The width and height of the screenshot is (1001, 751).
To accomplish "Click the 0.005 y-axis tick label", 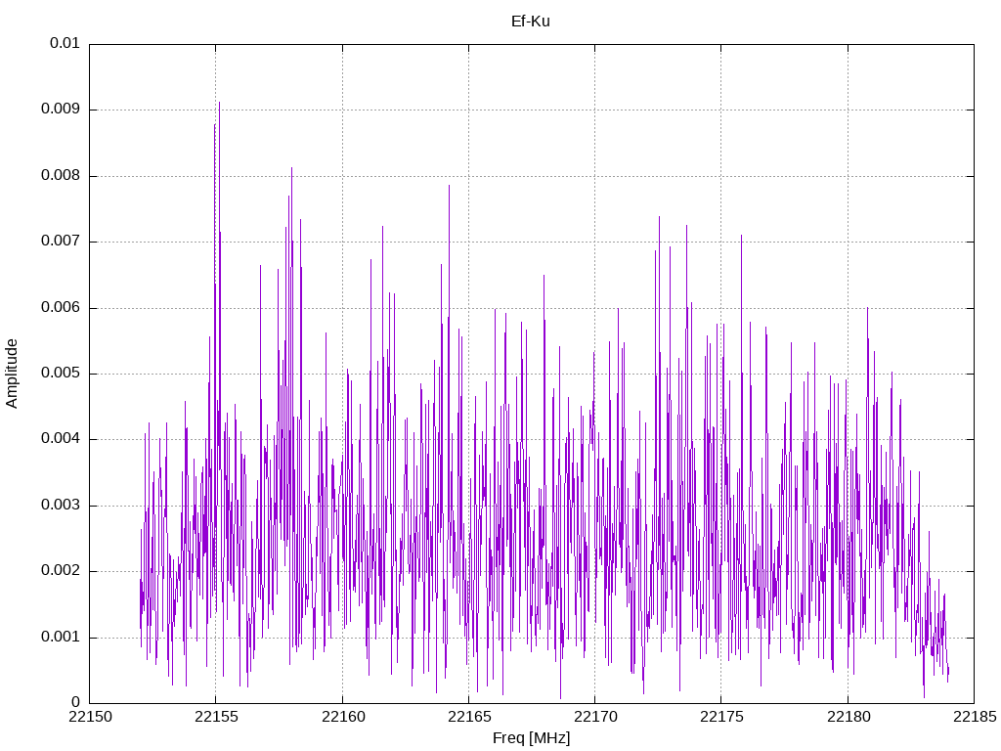I will click(x=61, y=373).
